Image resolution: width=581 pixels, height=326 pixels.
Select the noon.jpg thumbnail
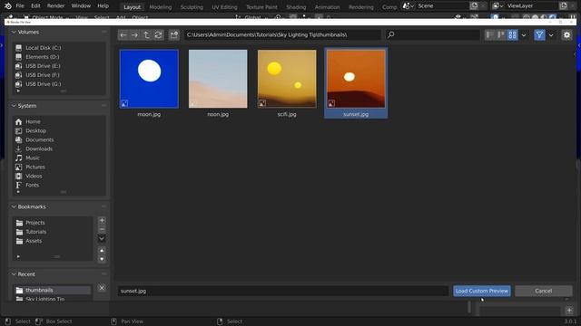pos(218,79)
